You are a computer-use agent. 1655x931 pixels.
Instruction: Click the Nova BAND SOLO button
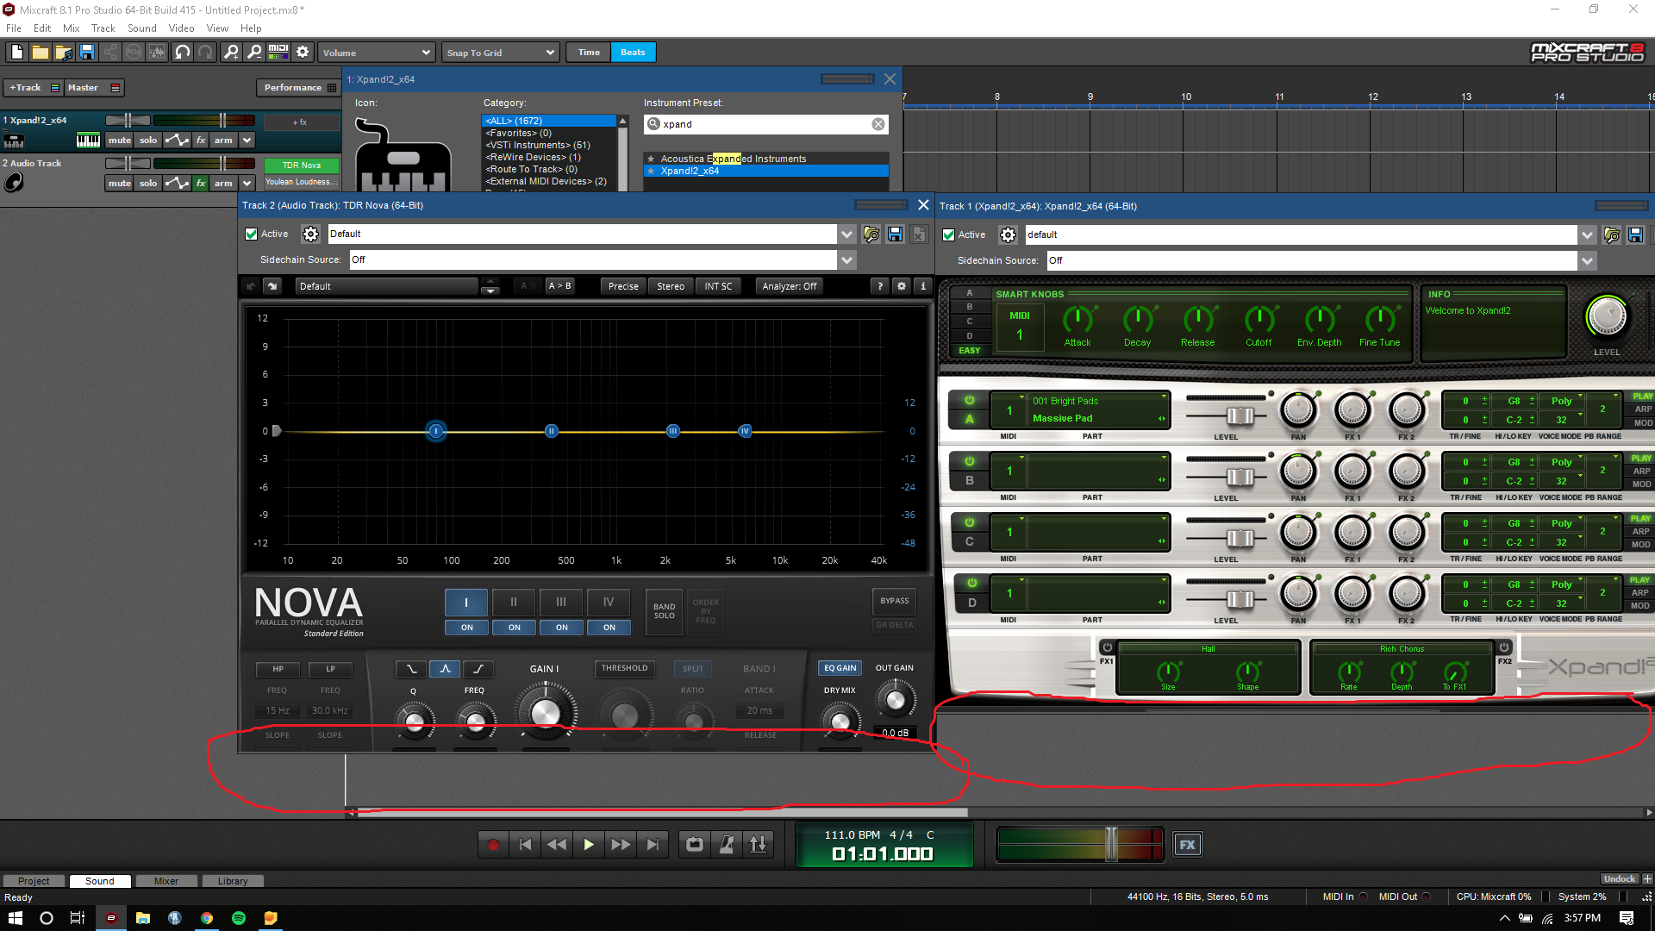pos(664,611)
